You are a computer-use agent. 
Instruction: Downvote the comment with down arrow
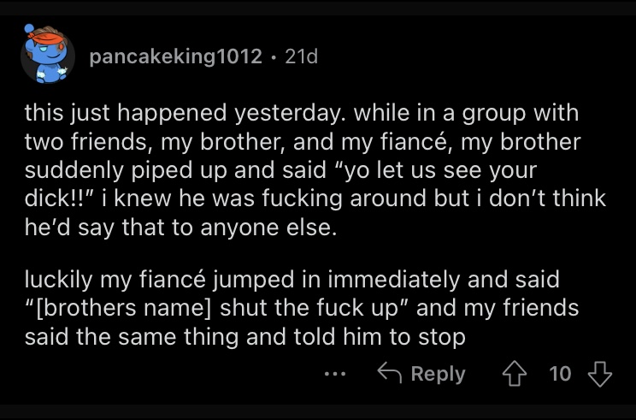pyautogui.click(x=600, y=373)
